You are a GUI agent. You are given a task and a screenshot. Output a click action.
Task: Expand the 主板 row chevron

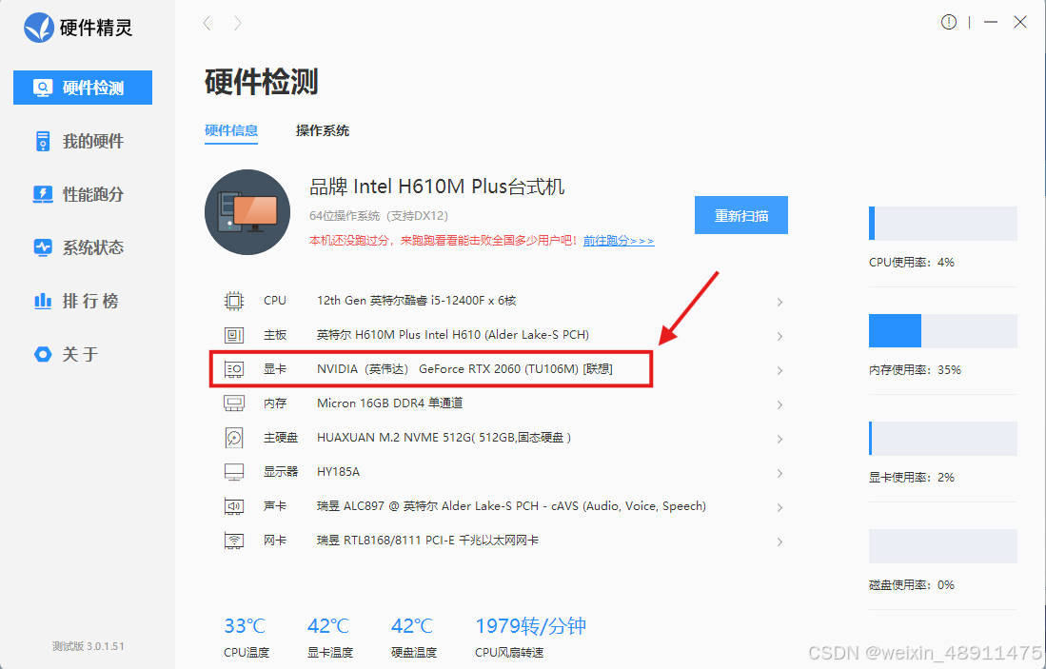coord(780,336)
